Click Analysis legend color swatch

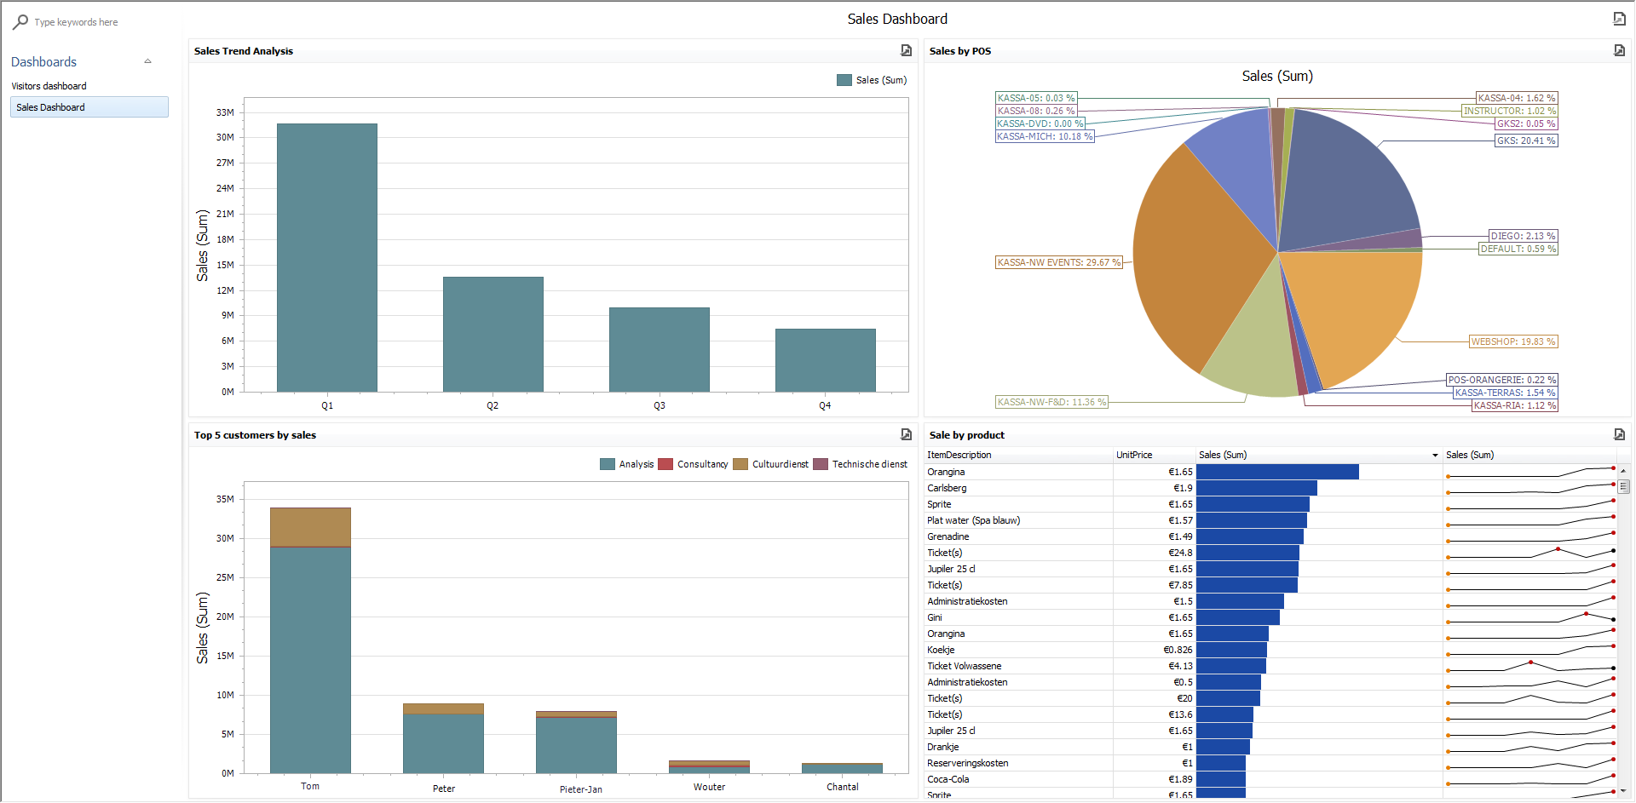608,465
